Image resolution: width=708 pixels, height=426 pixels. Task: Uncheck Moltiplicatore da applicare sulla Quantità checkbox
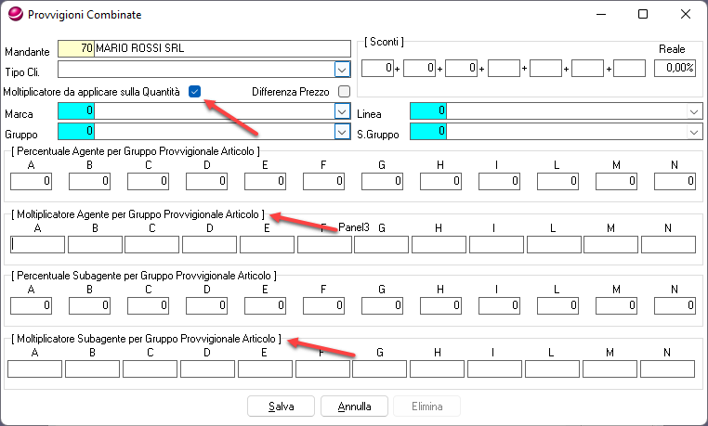click(194, 91)
